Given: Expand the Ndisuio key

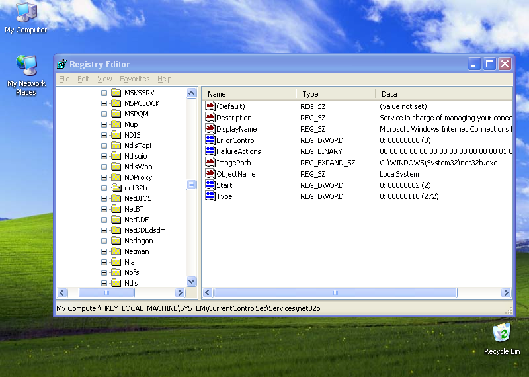Looking at the screenshot, I should pos(104,156).
